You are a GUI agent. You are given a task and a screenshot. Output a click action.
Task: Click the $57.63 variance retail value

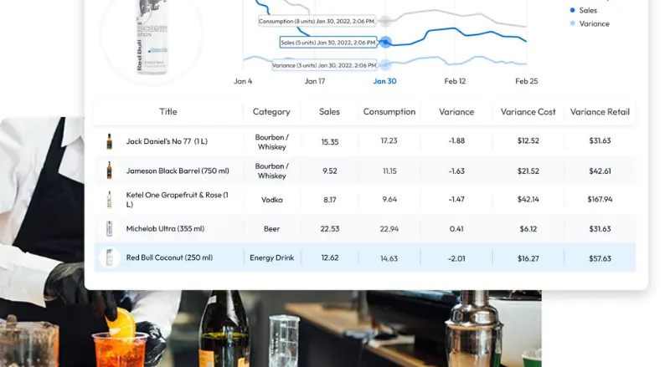coord(600,258)
